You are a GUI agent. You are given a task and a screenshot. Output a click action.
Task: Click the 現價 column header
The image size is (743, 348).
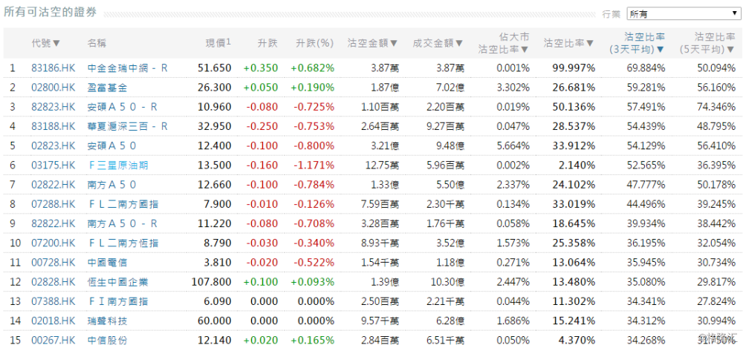click(218, 42)
